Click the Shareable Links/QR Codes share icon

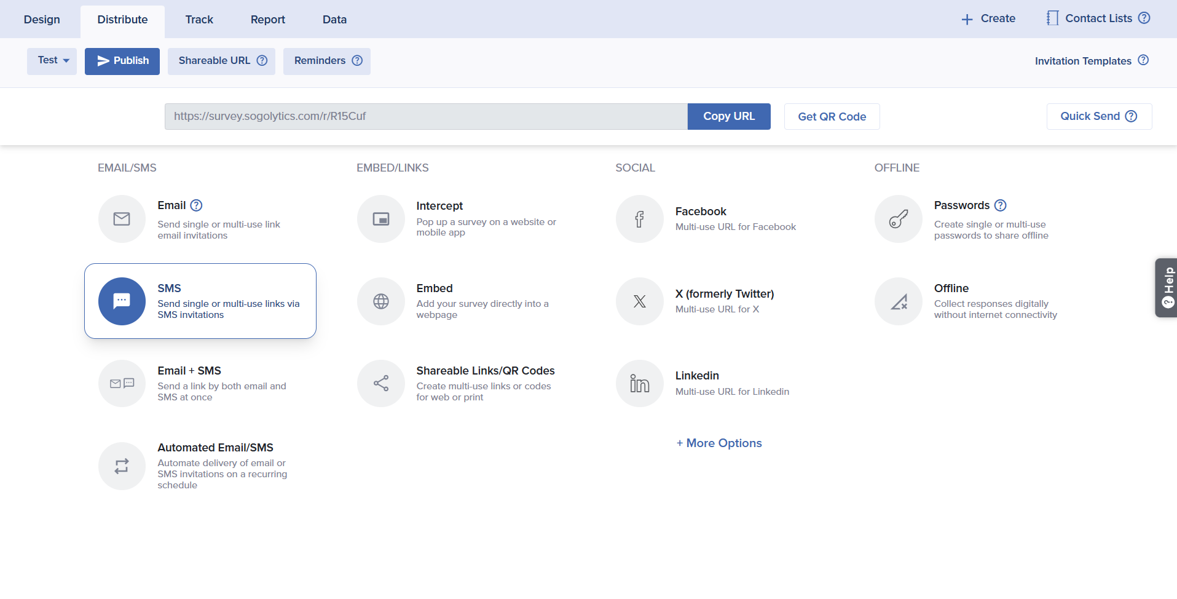point(381,384)
